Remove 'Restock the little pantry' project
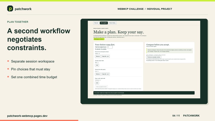Image resolution: width=215 pixels, height=121 pixels. [x=98, y=74]
